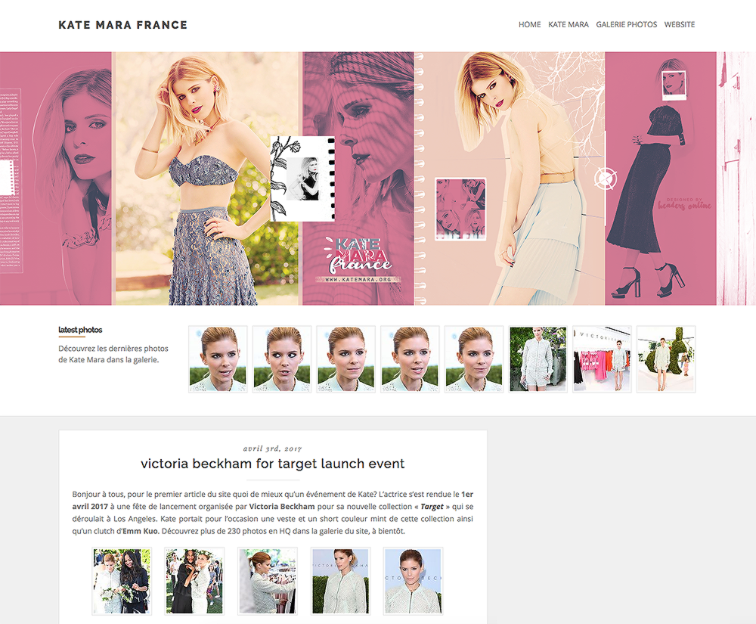This screenshot has height=624, width=756.
Task: Open the GALERIE PHOTOS section
Action: pos(627,24)
